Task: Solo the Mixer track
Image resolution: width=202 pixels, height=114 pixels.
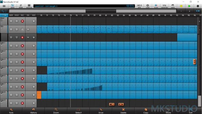Action: point(17,21)
